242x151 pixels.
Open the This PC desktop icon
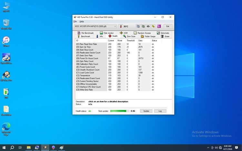(6, 7)
